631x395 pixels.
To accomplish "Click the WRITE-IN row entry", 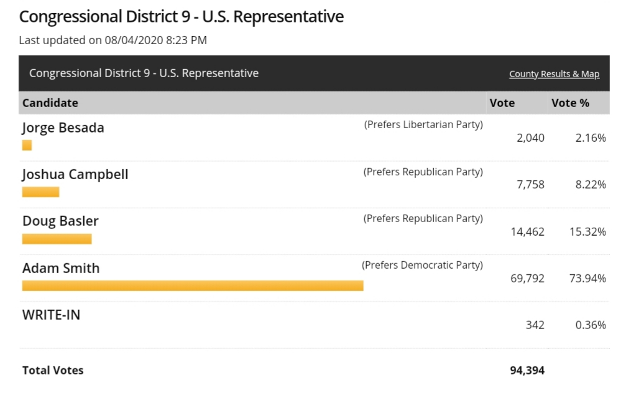I will [50, 315].
